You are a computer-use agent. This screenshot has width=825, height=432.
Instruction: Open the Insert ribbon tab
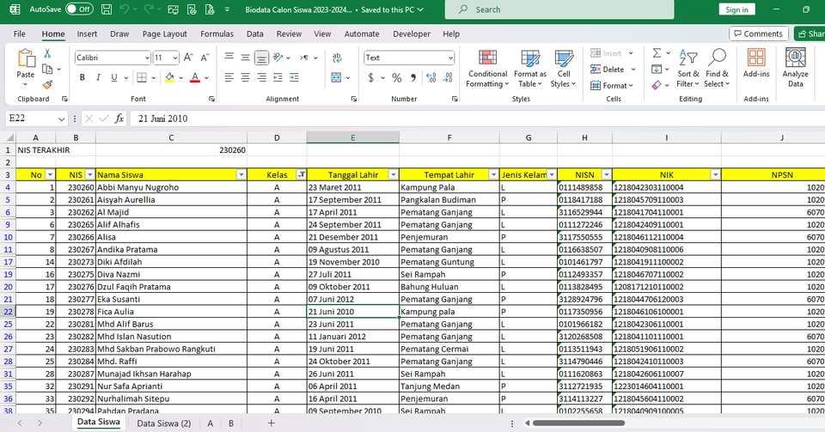coord(87,33)
